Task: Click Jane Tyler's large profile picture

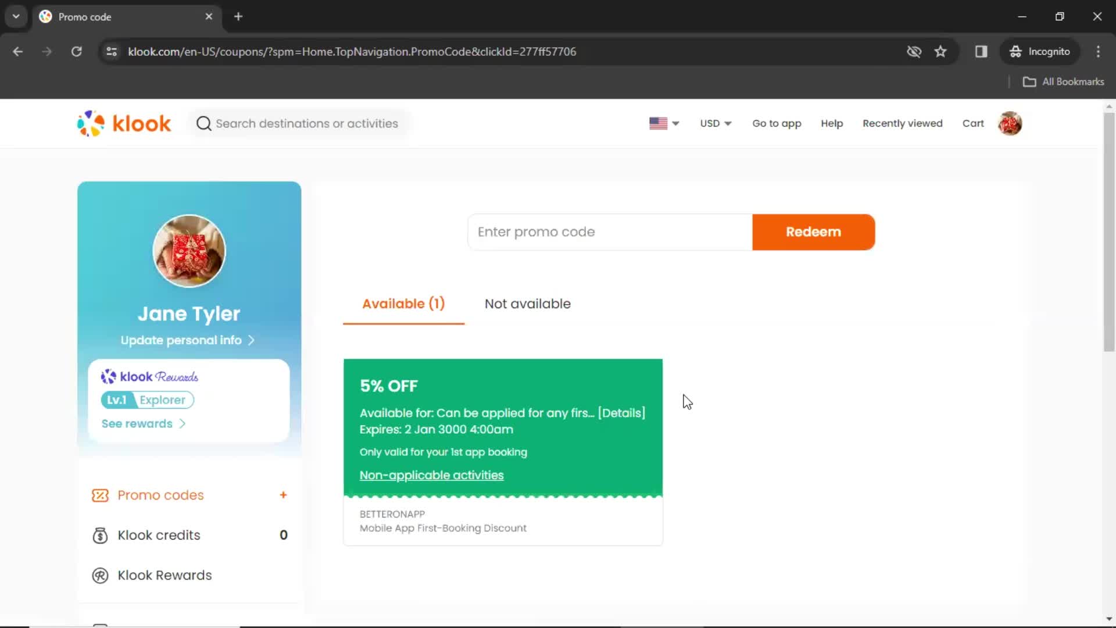Action: (x=189, y=251)
